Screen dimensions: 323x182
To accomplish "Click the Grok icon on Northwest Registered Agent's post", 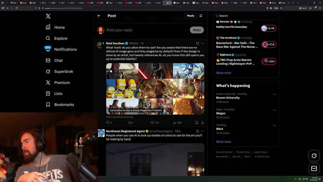I will tap(197, 131).
